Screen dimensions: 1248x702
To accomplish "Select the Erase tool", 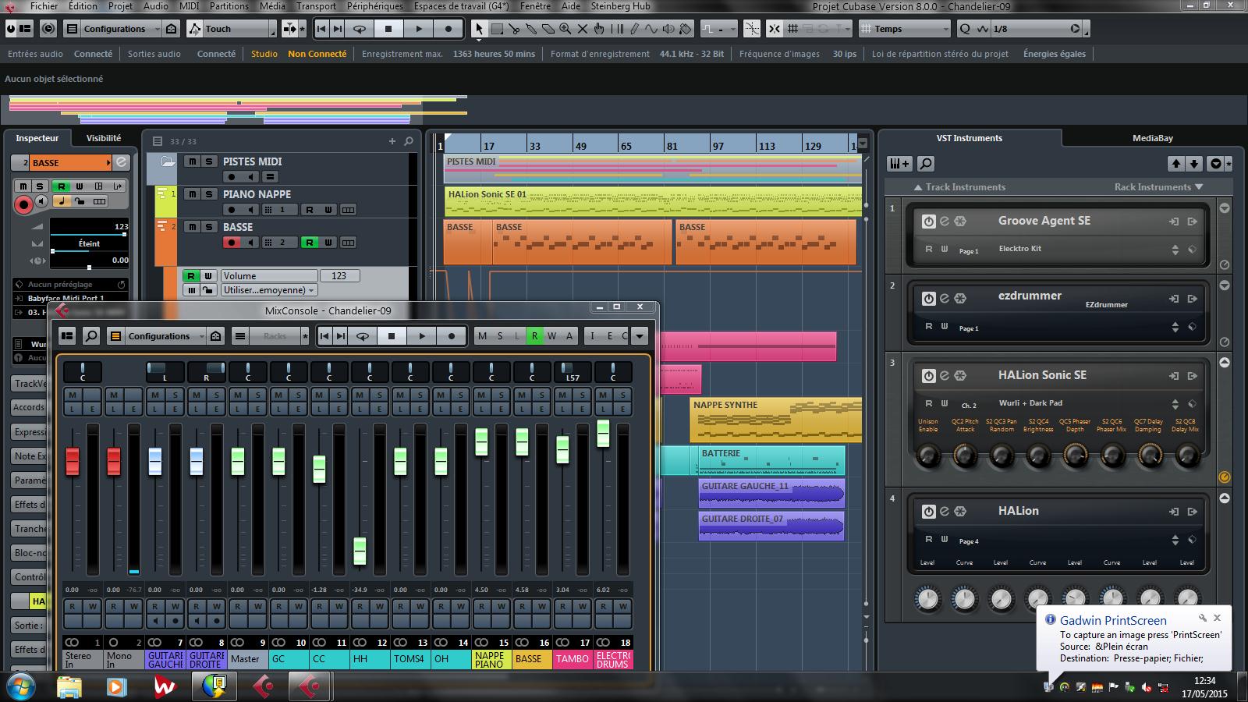I will (x=548, y=29).
